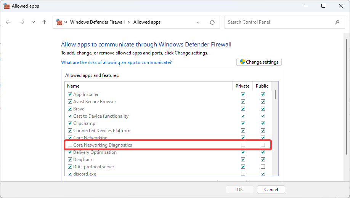Click the Allowed apps title bar icon
The image size is (350, 198).
tap(6, 6)
